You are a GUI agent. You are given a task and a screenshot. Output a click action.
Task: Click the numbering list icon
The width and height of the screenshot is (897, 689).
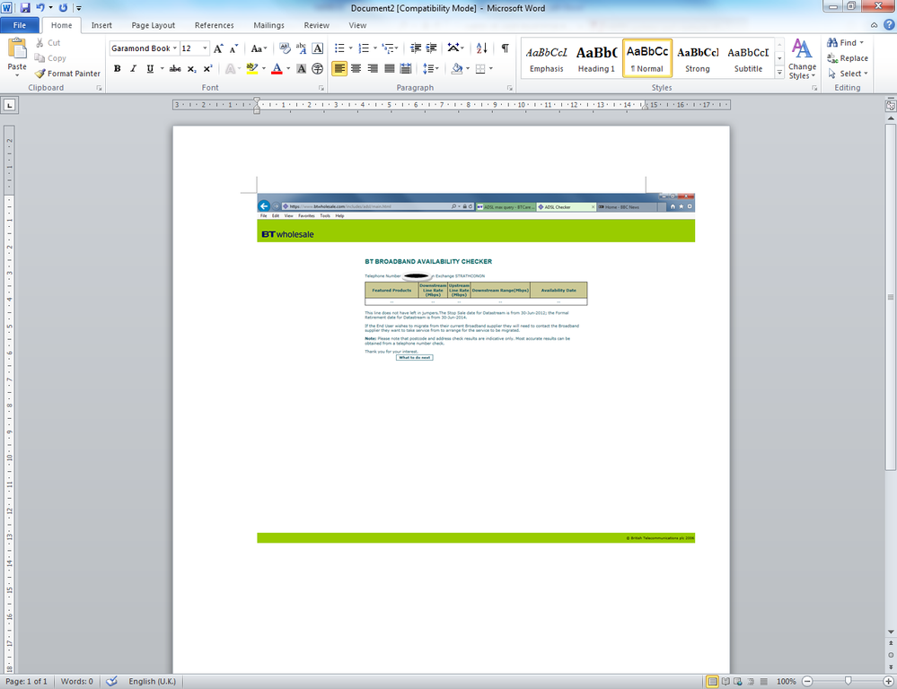(x=364, y=48)
